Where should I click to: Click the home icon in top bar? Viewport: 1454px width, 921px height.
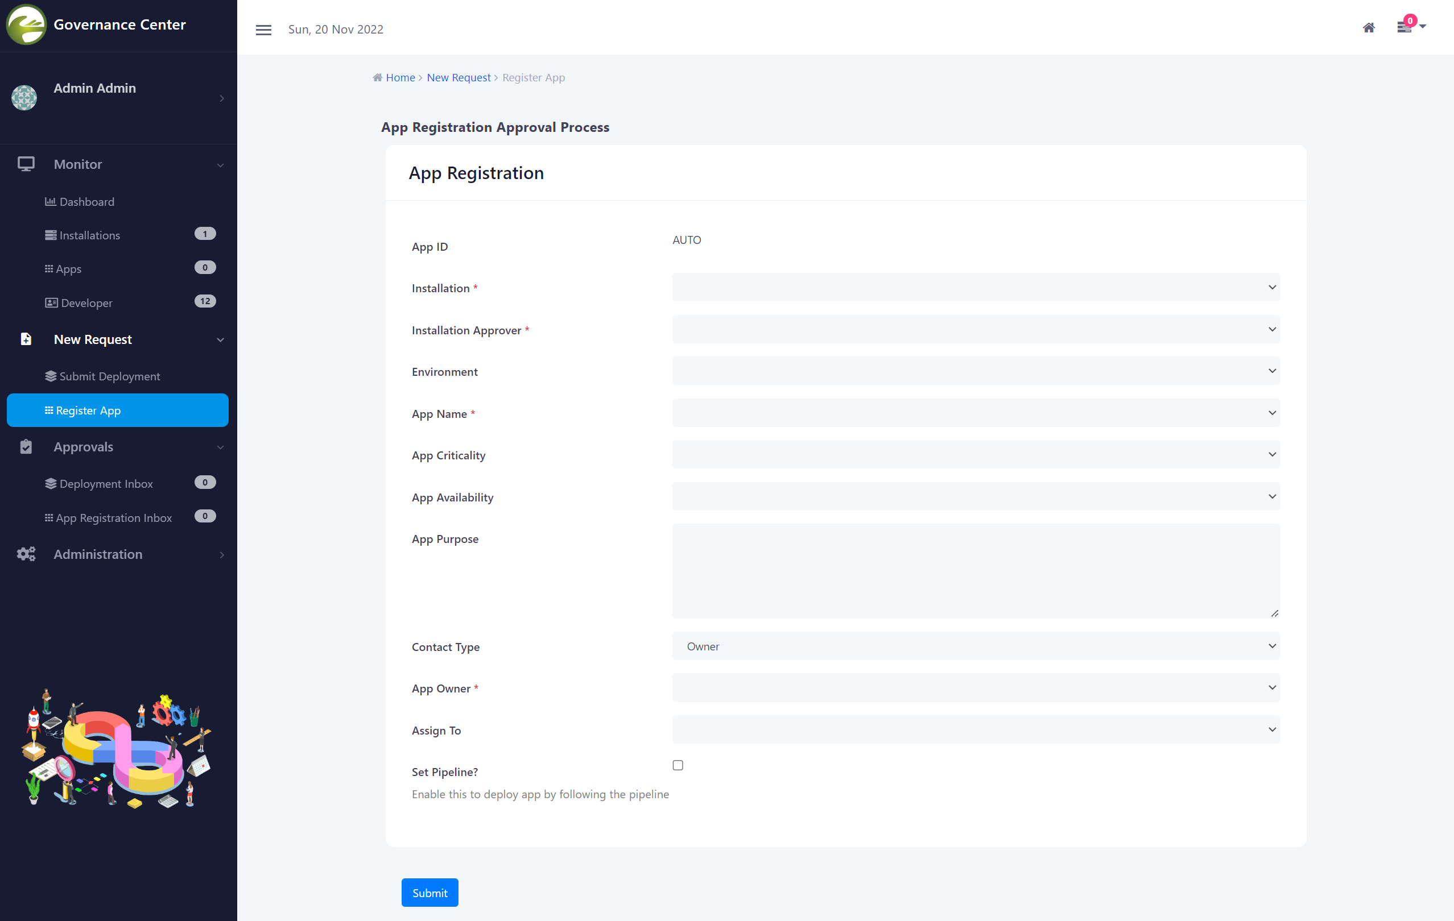[1368, 28]
